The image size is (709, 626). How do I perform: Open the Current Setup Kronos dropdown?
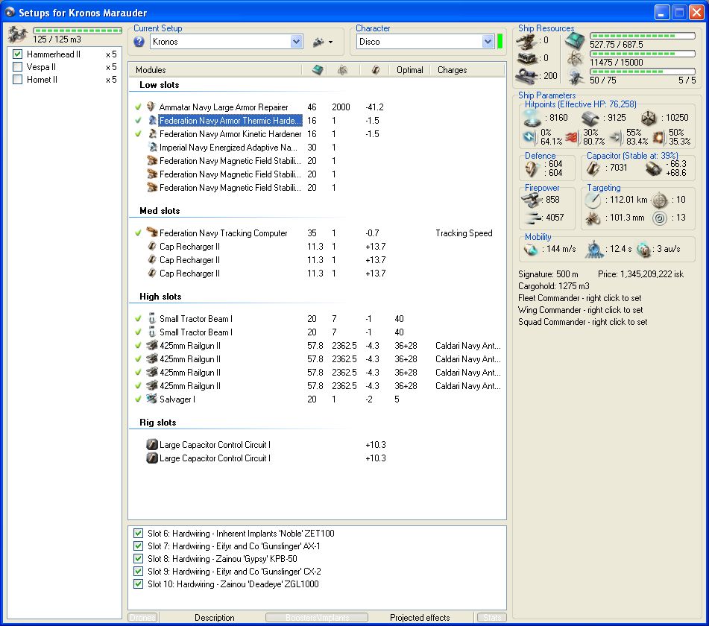coord(296,42)
